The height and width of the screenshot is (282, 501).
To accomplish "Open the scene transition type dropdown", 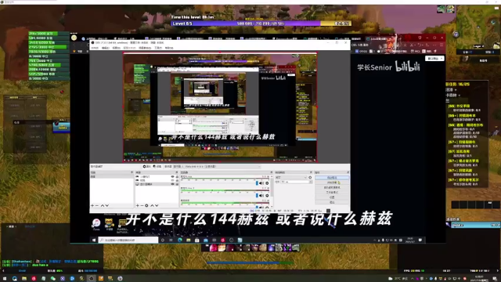I will click(x=291, y=178).
